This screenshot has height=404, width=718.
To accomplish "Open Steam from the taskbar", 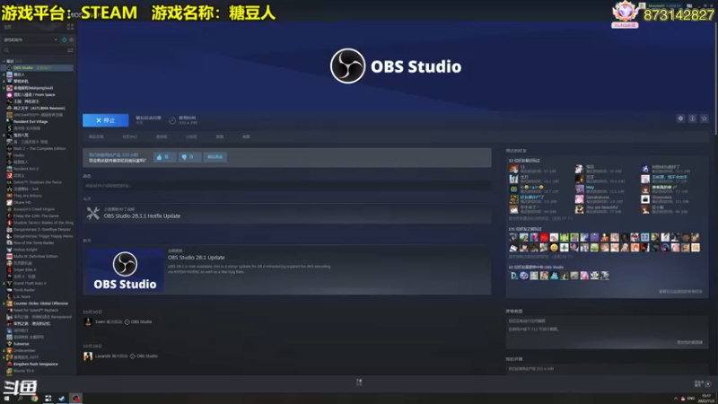I will coord(62,399).
